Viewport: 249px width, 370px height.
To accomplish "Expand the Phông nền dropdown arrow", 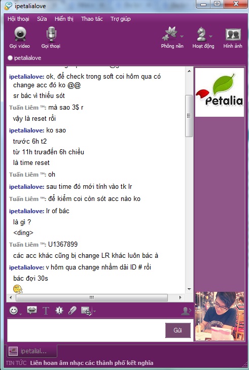I will (x=182, y=37).
